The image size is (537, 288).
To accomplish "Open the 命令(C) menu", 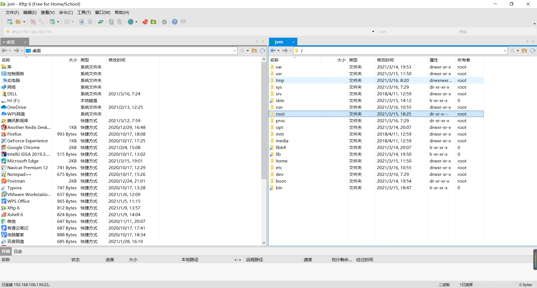I will click(x=66, y=13).
